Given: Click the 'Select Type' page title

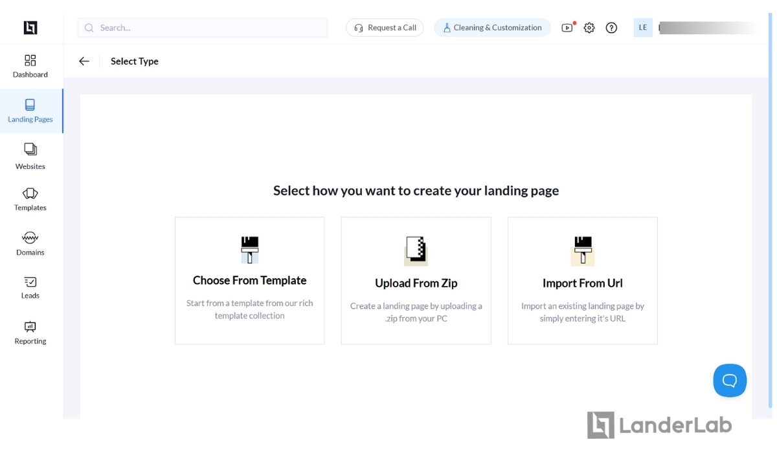Looking at the screenshot, I should [x=135, y=61].
